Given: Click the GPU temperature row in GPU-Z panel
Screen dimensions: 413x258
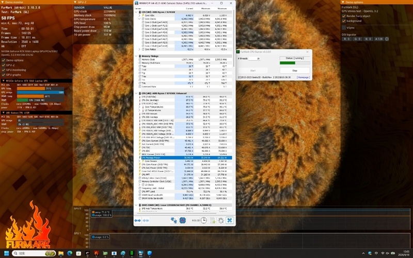Looking at the screenshot, I should (103, 19).
